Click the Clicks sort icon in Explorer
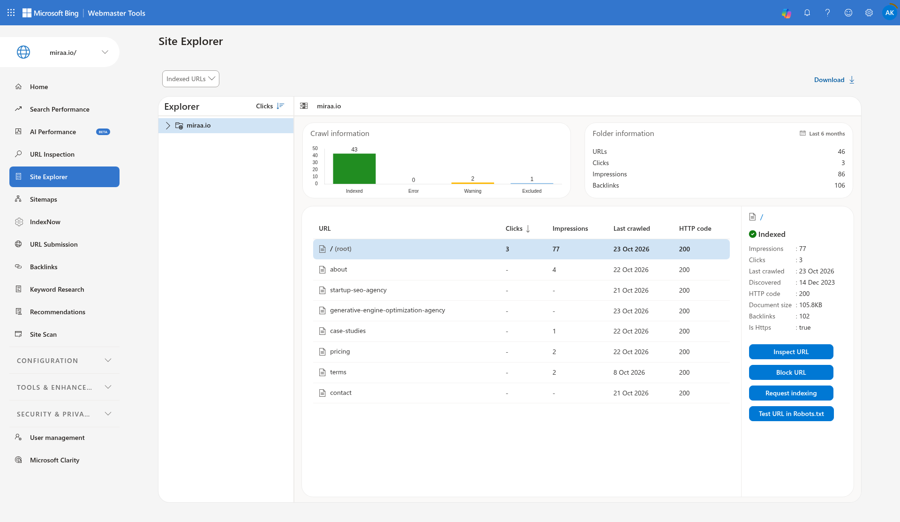The width and height of the screenshot is (900, 522). [280, 106]
